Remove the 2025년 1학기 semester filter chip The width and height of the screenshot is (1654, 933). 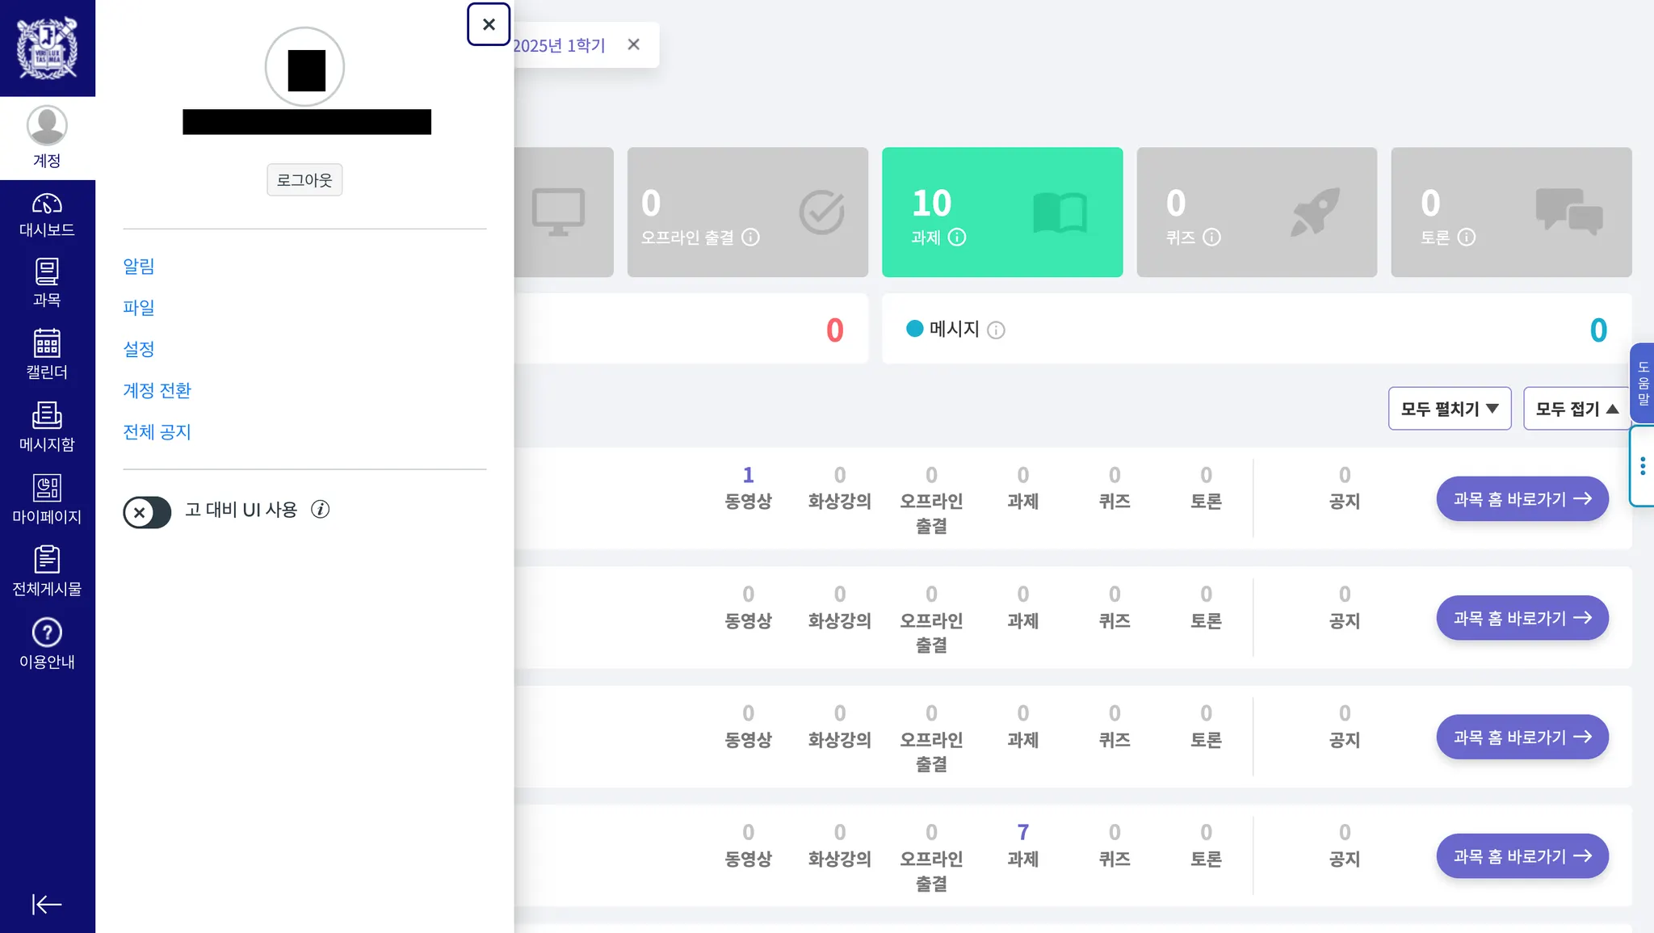634,44
